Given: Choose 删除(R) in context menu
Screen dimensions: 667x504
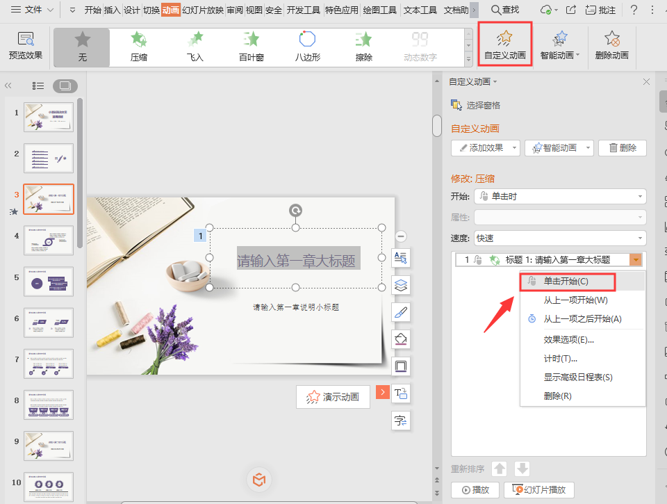Looking at the screenshot, I should pyautogui.click(x=557, y=396).
